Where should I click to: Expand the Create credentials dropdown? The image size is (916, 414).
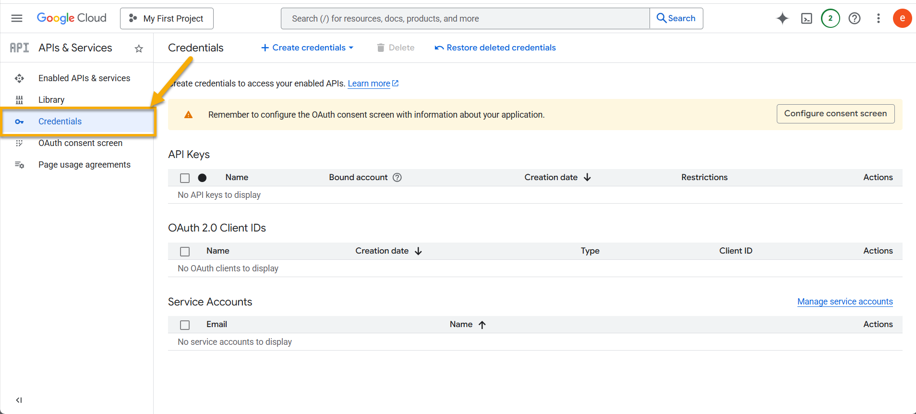(x=307, y=48)
